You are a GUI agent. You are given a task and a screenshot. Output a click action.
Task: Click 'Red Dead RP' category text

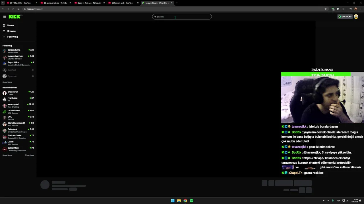(x=13, y=53)
